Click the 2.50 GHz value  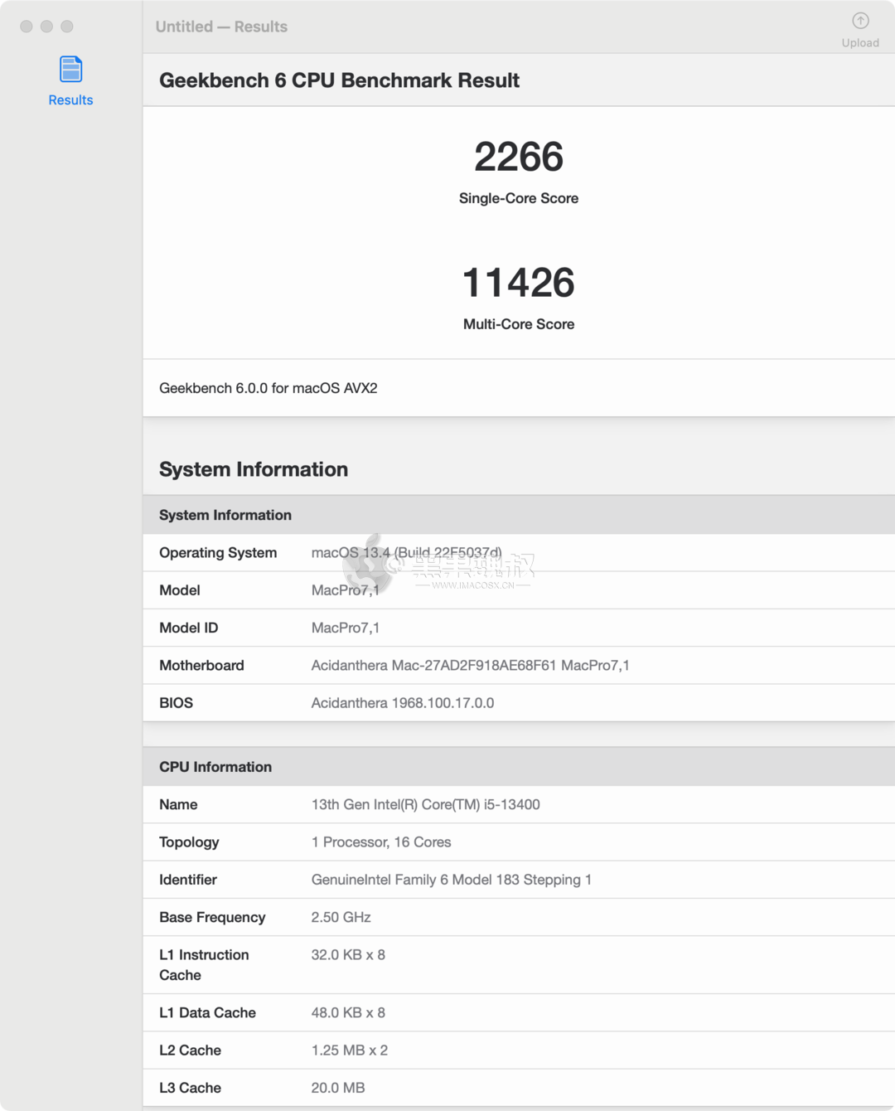[x=341, y=917]
